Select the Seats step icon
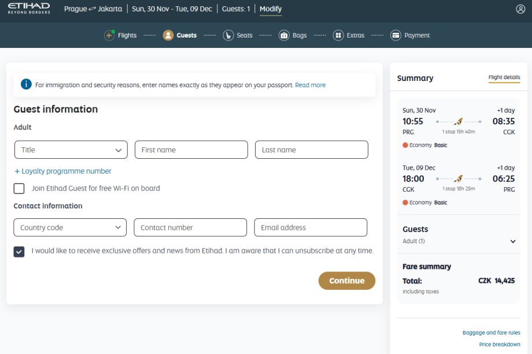The image size is (532, 354). pos(228,35)
